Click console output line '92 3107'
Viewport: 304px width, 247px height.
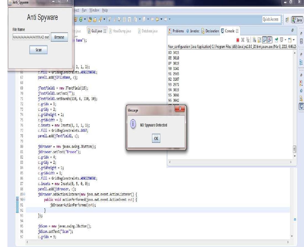point(174,79)
